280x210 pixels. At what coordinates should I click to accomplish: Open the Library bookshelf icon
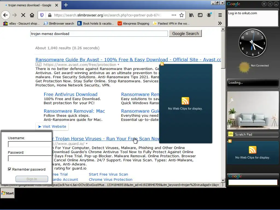point(191,15)
